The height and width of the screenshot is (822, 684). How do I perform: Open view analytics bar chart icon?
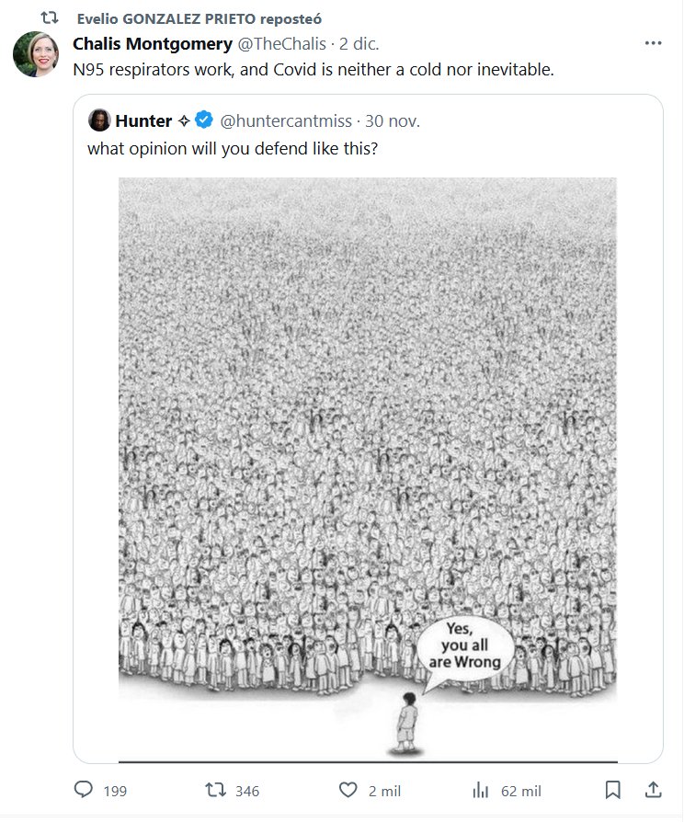[479, 790]
